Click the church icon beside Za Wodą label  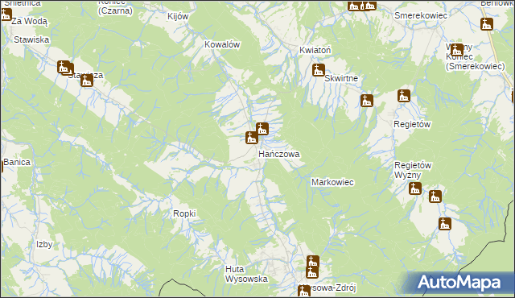click(6, 14)
